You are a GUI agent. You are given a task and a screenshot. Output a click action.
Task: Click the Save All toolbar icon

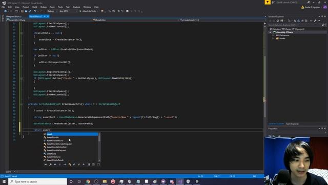[30, 11]
